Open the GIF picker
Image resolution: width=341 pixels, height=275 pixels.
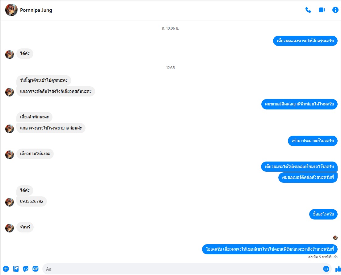click(36, 269)
